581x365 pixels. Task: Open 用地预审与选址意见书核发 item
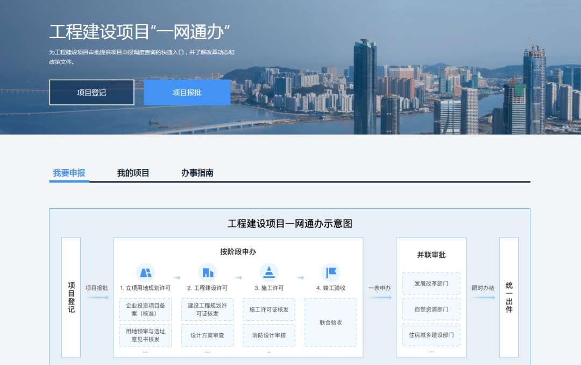click(146, 335)
